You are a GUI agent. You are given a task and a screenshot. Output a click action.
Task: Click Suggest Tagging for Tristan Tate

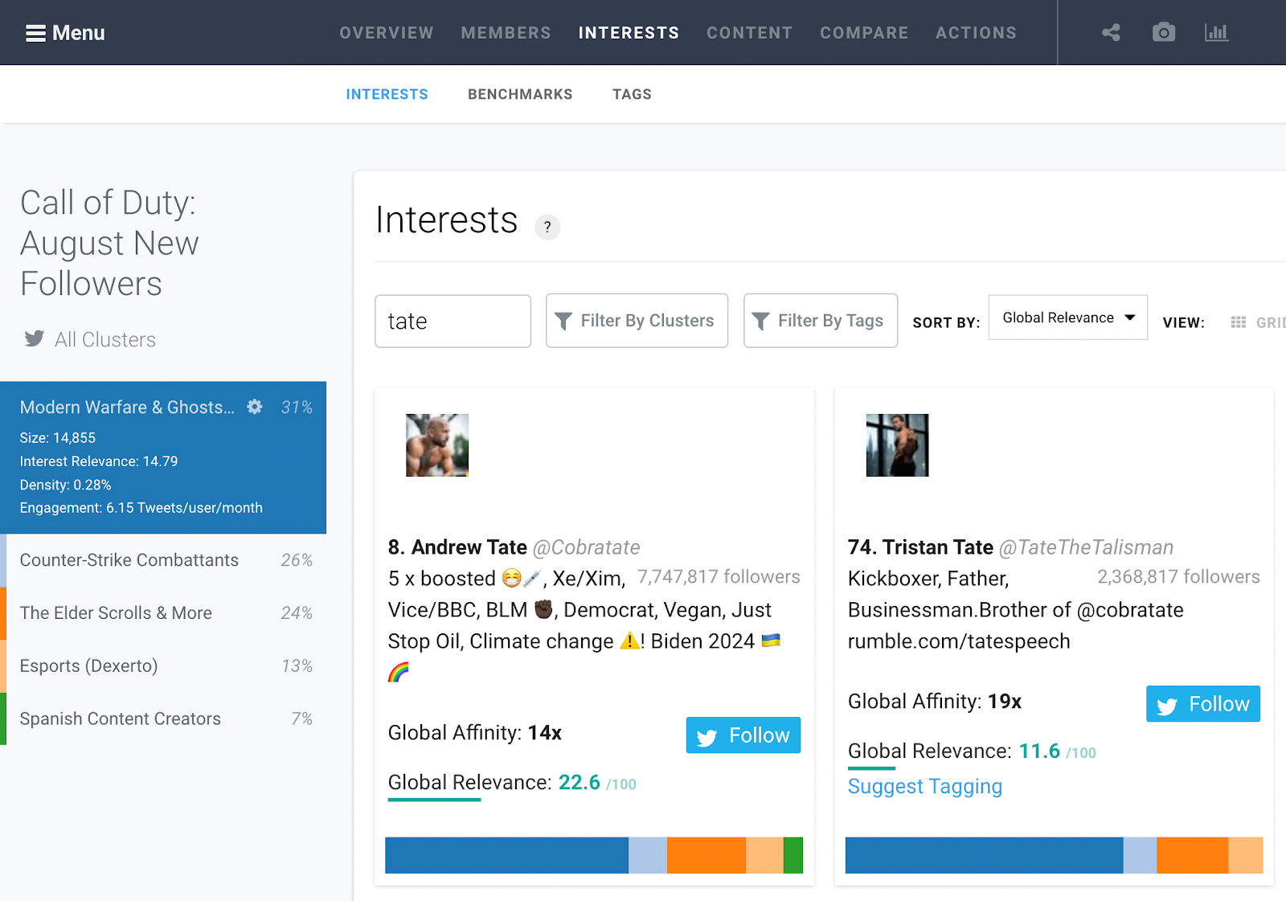pyautogui.click(x=924, y=786)
